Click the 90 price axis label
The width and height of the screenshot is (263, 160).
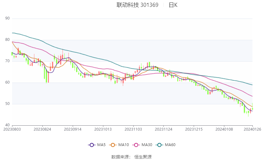tap(8, 19)
